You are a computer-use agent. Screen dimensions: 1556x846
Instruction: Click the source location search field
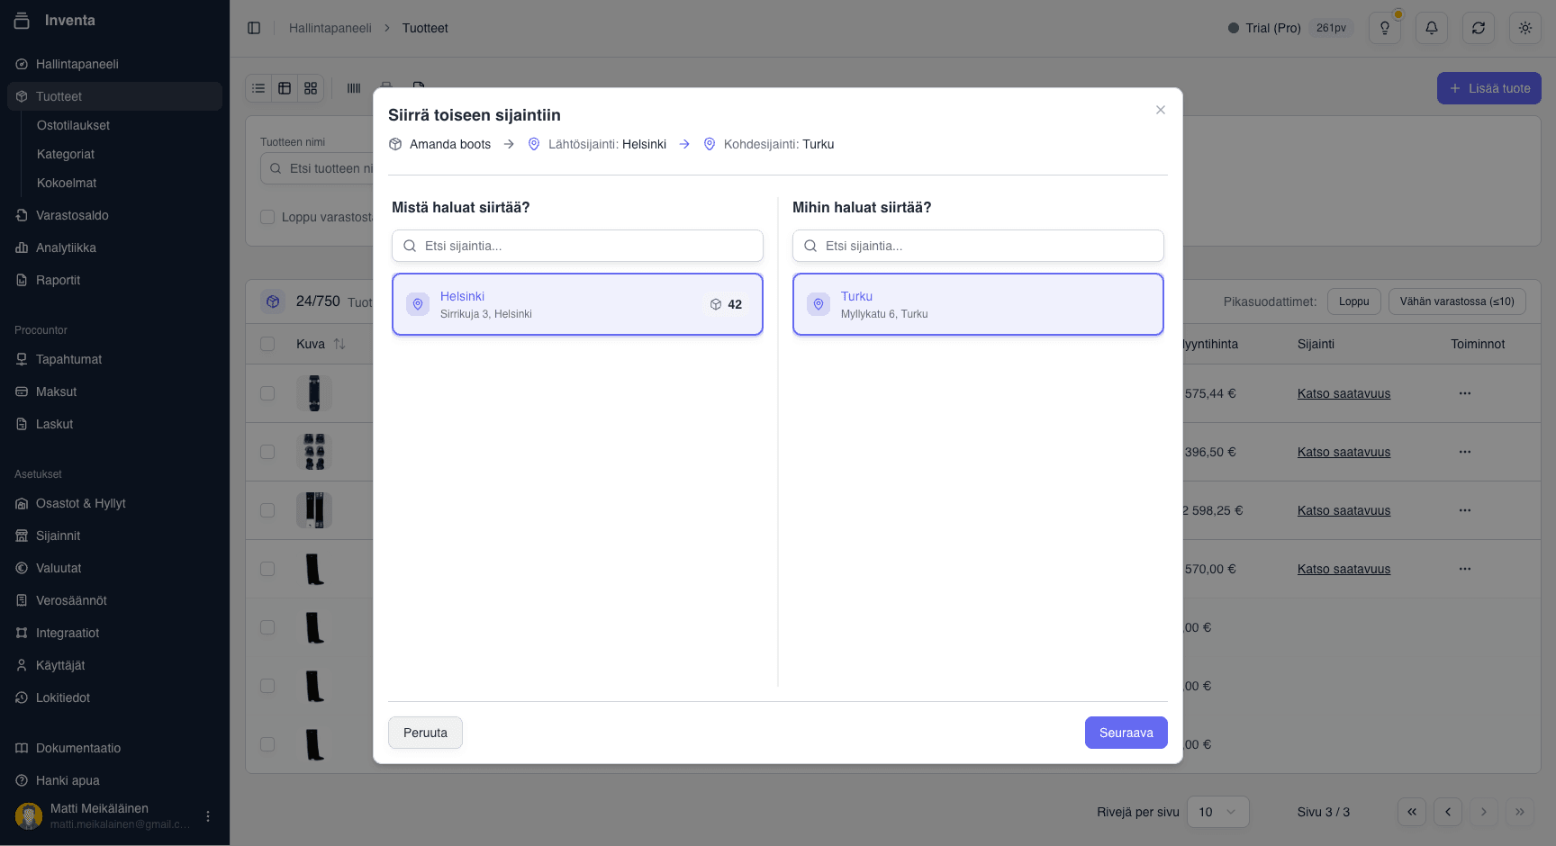578,246
